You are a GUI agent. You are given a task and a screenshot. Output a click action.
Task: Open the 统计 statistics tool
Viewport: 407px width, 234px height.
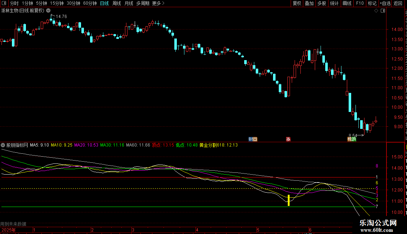click(x=334, y=3)
